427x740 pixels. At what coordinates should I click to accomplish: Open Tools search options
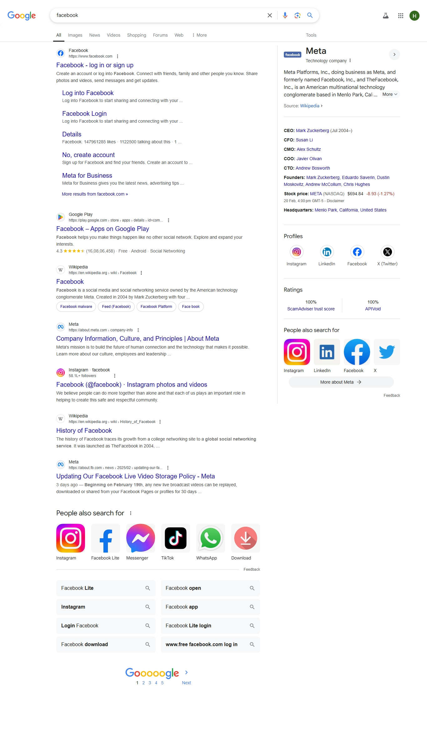(311, 35)
